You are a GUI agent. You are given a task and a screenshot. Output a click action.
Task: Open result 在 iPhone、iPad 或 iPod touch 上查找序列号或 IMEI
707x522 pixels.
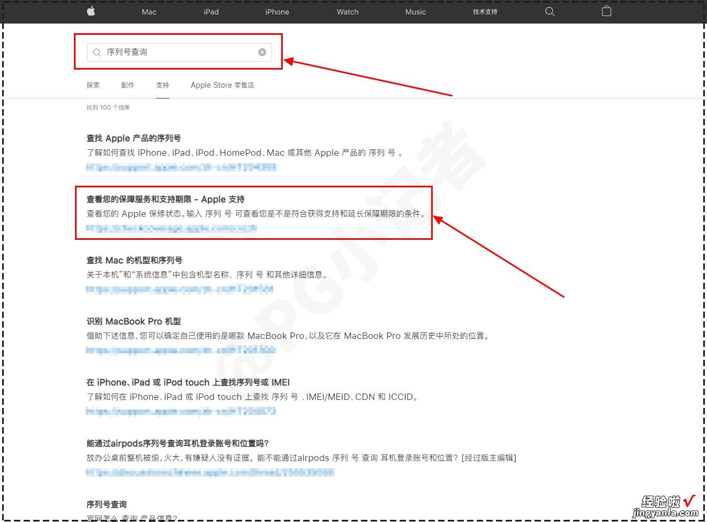[188, 382]
